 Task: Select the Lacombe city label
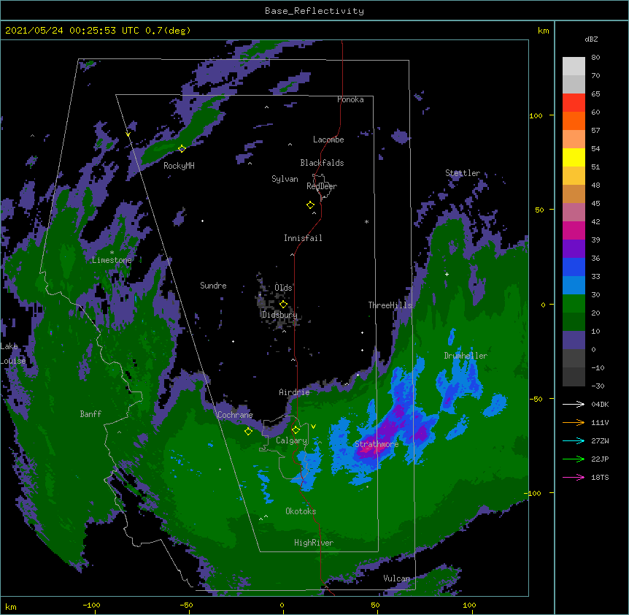pyautogui.click(x=328, y=140)
